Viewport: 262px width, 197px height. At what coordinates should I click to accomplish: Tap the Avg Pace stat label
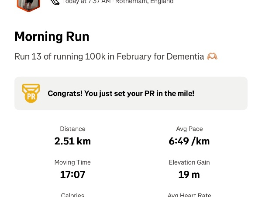(189, 129)
